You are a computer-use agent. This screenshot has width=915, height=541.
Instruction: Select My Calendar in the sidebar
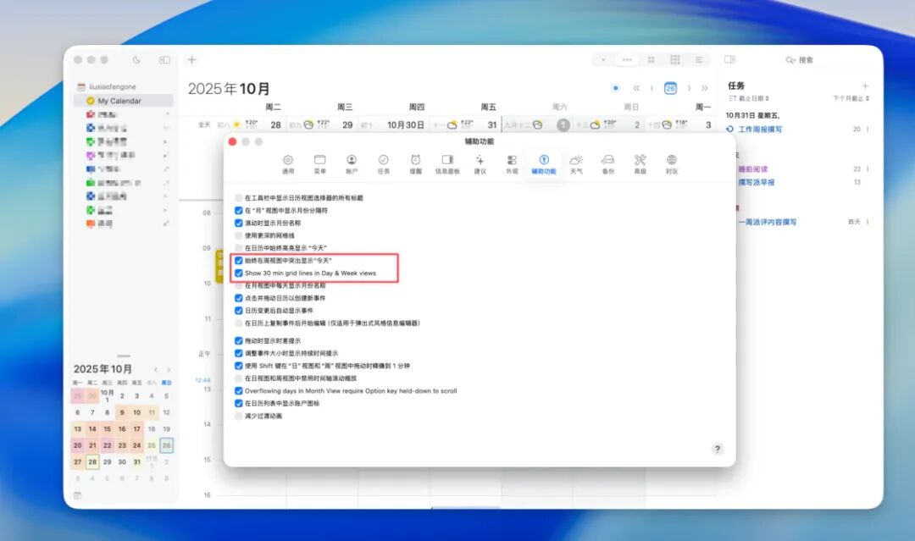point(124,101)
